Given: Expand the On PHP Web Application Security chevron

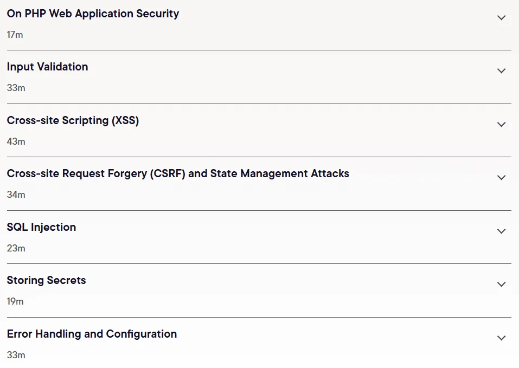Looking at the screenshot, I should [502, 17].
